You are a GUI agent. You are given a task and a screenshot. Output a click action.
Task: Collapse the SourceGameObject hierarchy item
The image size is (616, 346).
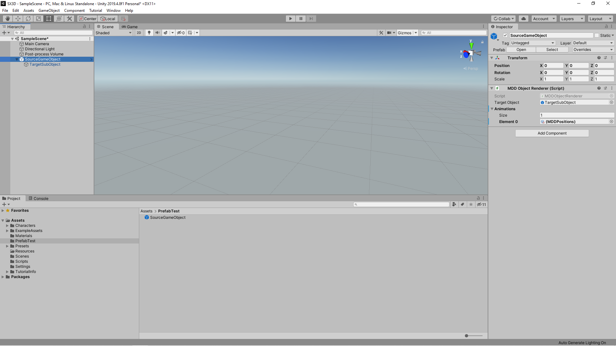[16, 59]
